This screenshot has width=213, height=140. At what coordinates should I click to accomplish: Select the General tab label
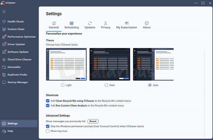click(54, 27)
